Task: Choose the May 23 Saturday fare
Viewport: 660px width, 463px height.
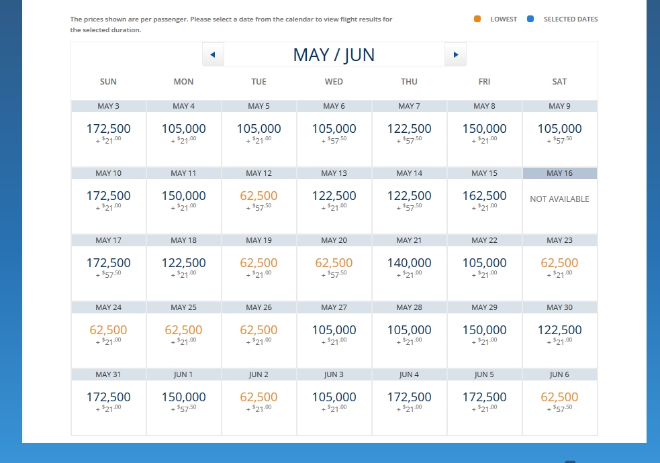Action: (559, 266)
